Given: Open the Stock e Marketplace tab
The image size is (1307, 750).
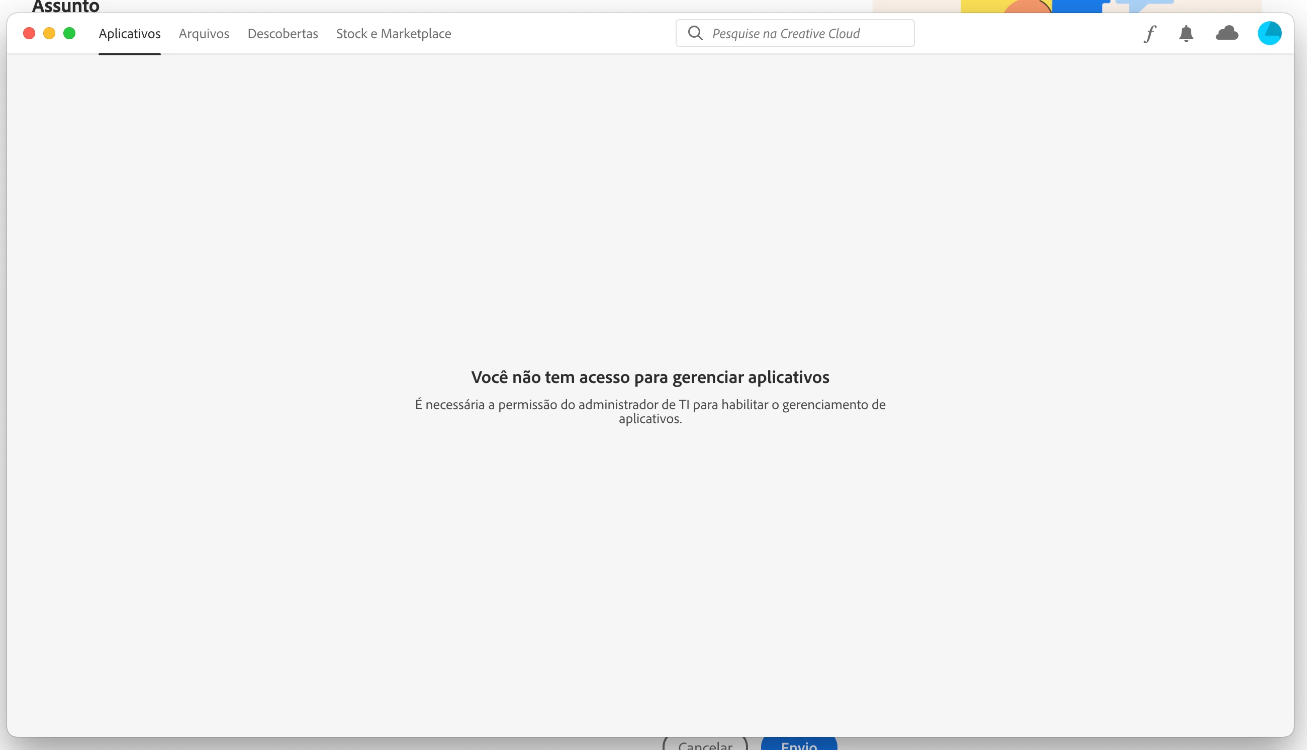Looking at the screenshot, I should [x=394, y=34].
